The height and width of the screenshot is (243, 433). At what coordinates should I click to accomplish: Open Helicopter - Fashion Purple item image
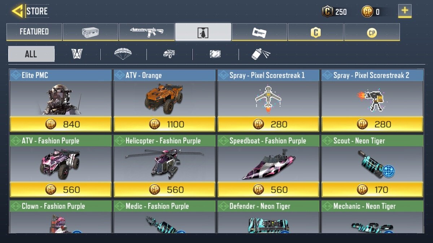165,164
